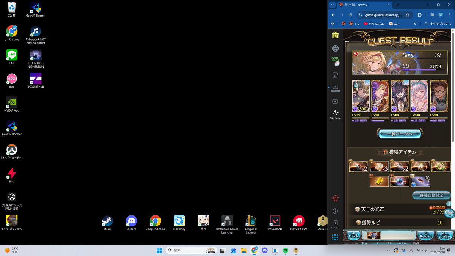Open INZONE Hub desktop shortcut
Screen dimensions: 455x256
(x=36, y=81)
